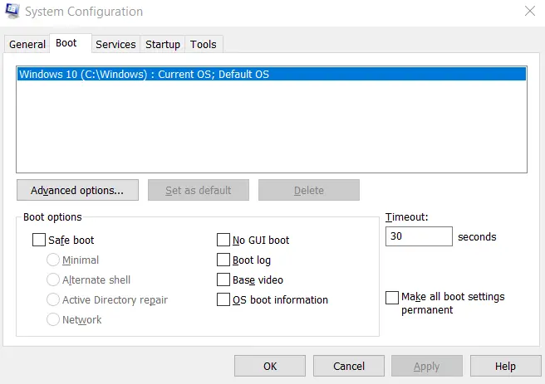Viewport: 545px width, 384px height.
Task: Select the Tools tab
Action: click(203, 44)
